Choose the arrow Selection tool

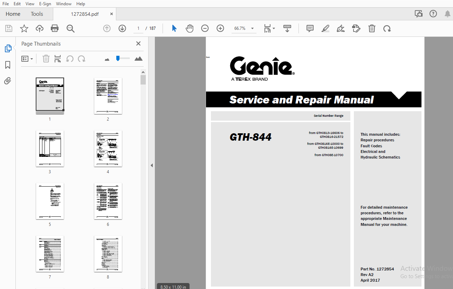coord(174,28)
